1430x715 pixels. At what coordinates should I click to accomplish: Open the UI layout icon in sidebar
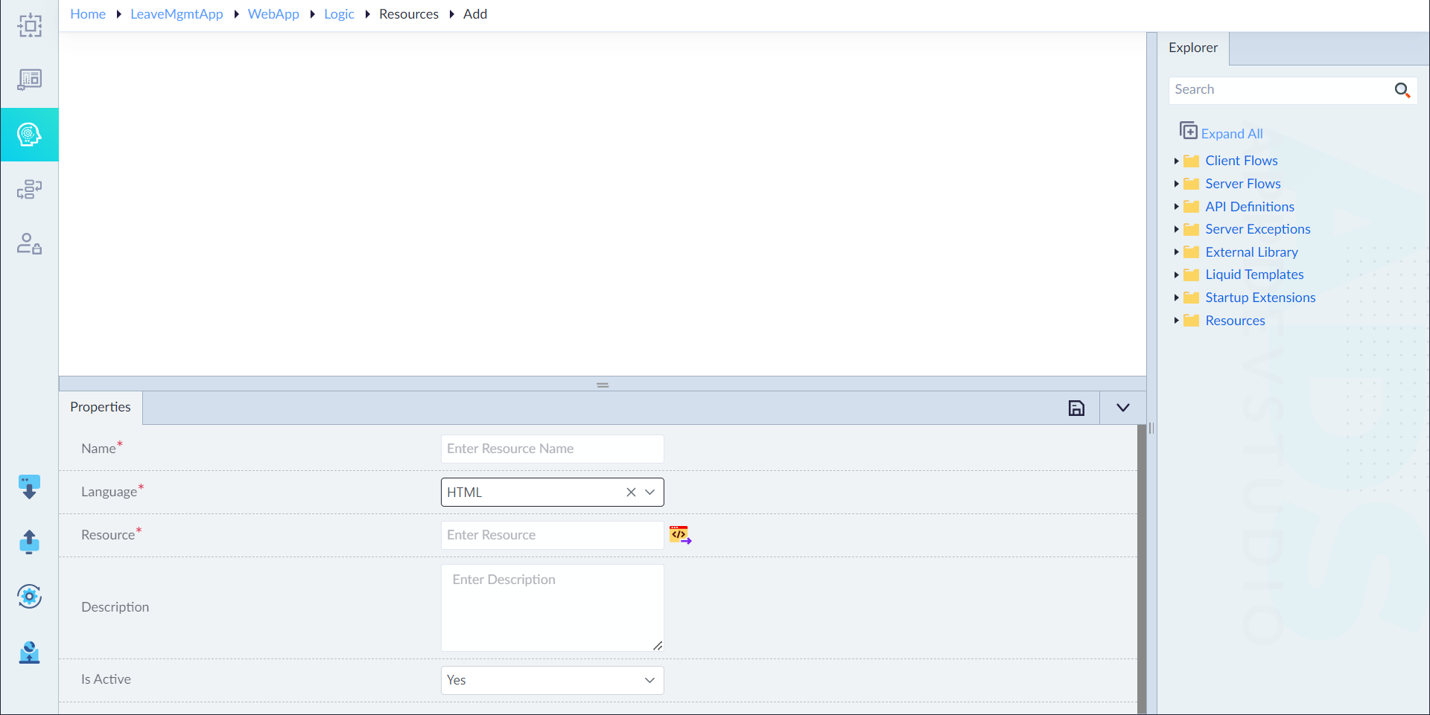[30, 80]
